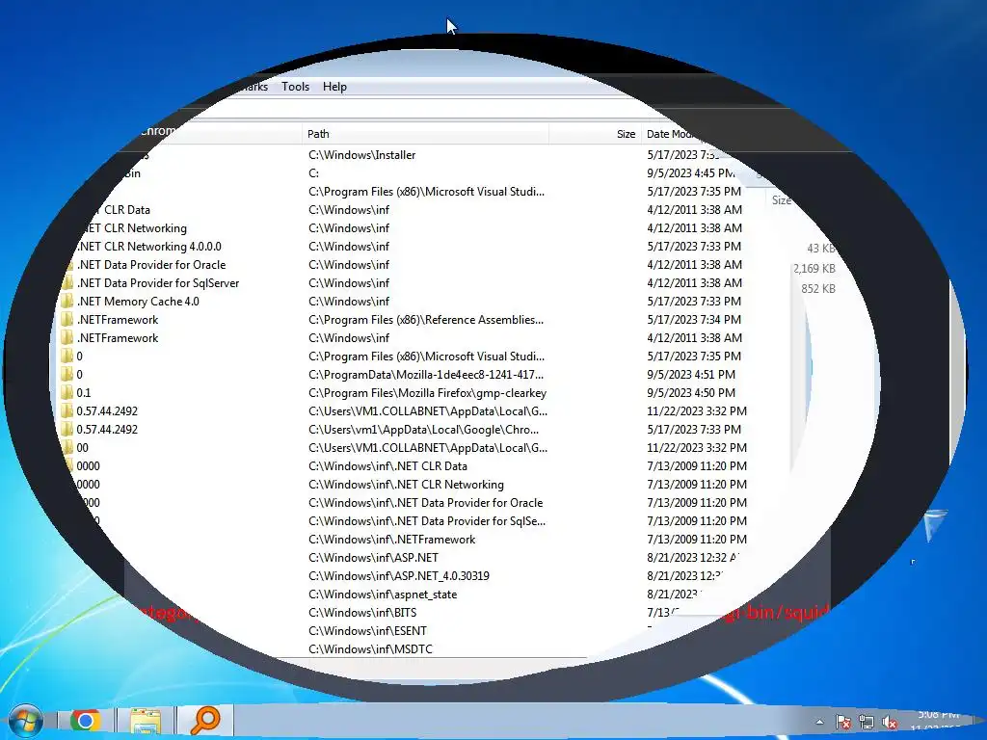Sort results by the Size column header

coord(626,134)
